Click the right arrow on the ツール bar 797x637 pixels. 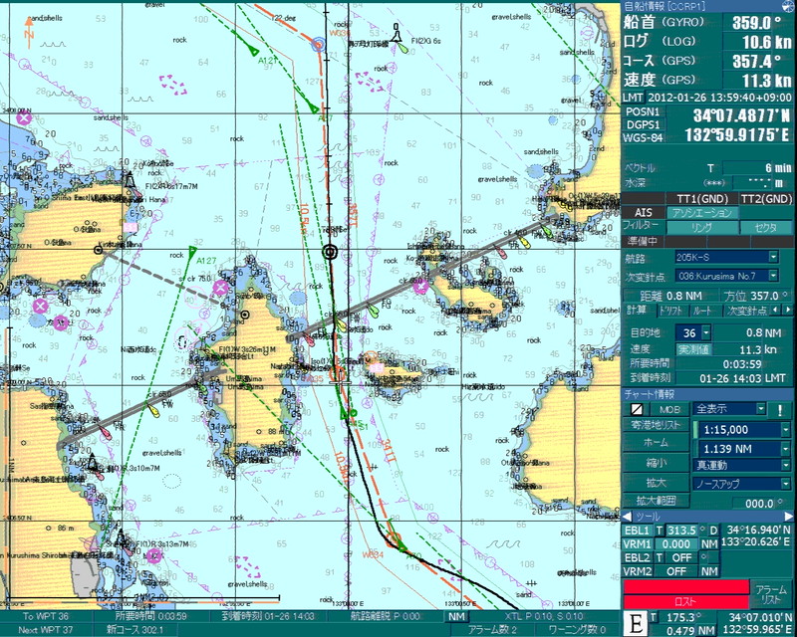[x=789, y=516]
